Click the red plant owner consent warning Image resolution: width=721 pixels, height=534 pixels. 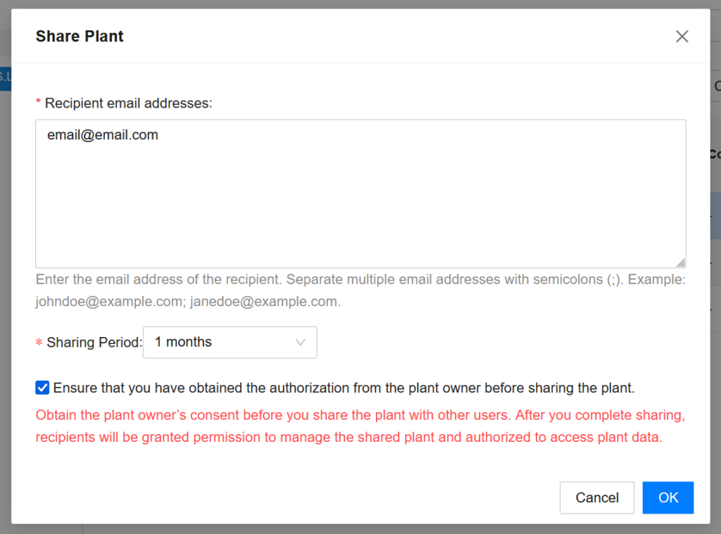point(360,426)
